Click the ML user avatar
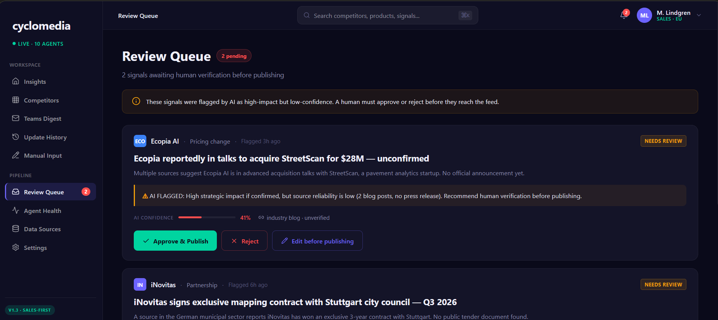718x320 pixels. click(644, 15)
